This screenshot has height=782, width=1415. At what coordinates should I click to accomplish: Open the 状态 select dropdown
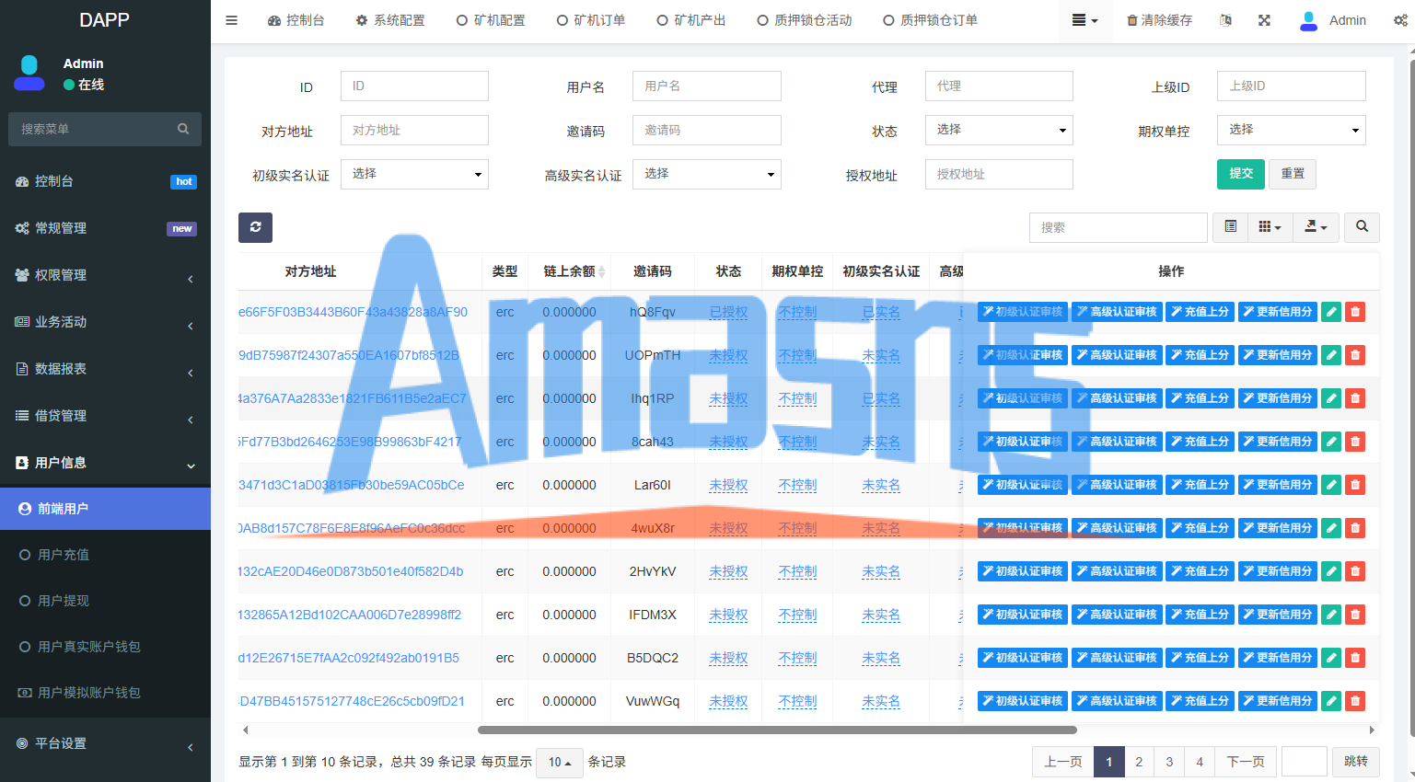click(999, 130)
